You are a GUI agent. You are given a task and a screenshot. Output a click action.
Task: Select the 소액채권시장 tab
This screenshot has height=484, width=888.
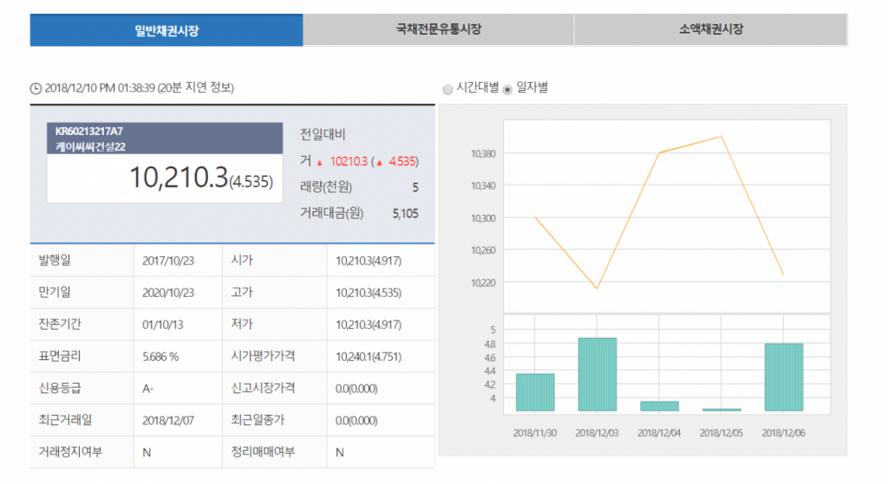710,29
